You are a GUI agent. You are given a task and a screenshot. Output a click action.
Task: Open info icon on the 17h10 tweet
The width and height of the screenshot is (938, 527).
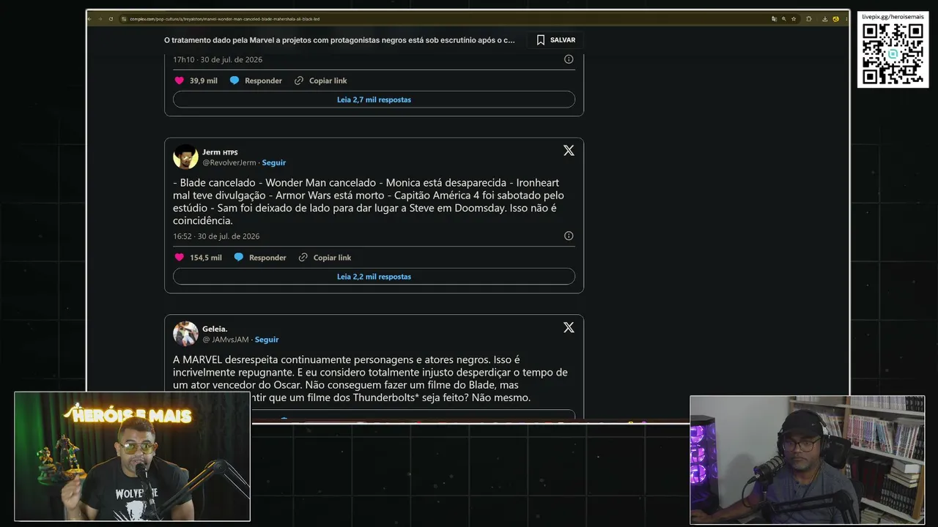tap(569, 59)
